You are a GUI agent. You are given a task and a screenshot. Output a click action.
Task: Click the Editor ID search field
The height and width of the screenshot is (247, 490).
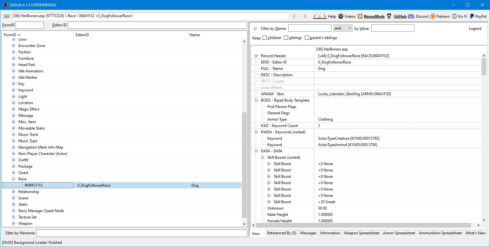coord(157,25)
